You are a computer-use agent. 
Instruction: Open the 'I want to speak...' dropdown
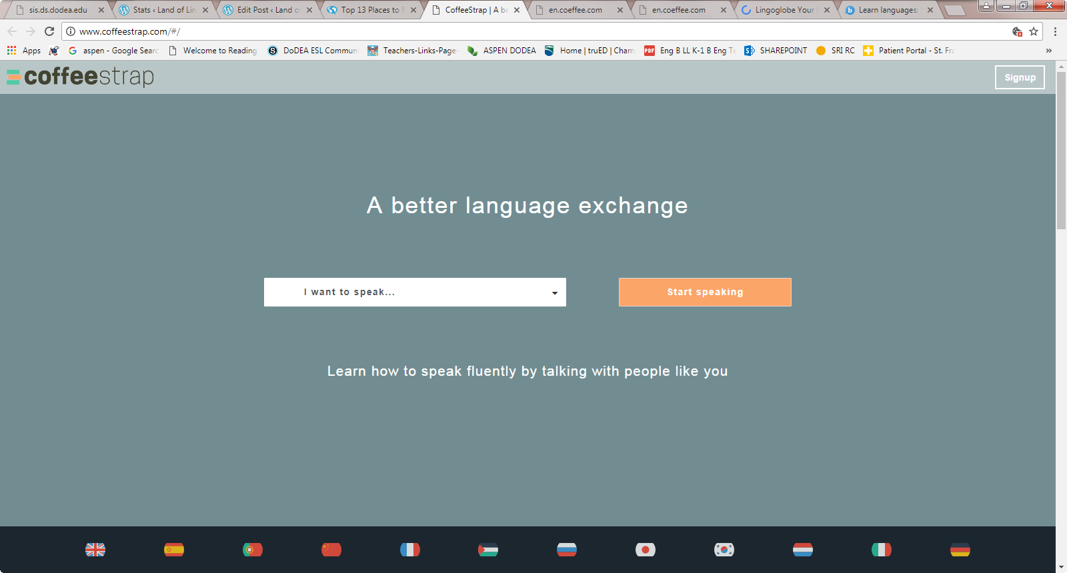click(415, 292)
